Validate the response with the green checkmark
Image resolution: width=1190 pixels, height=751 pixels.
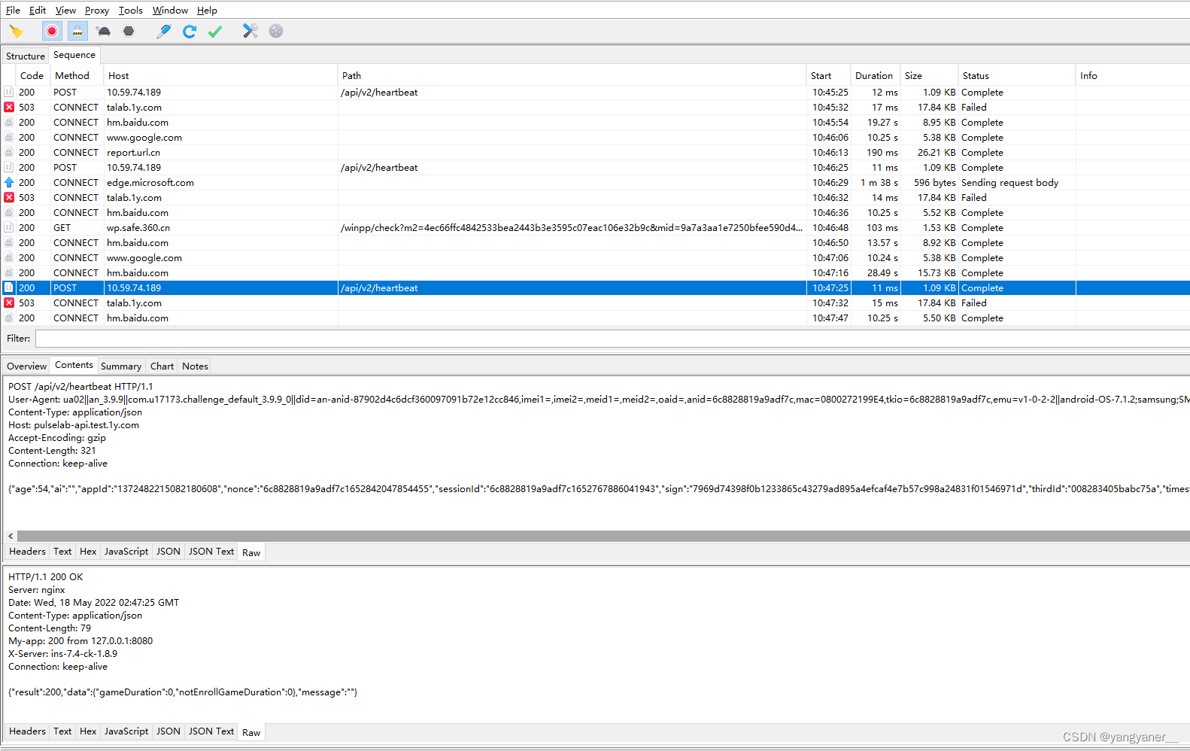215,31
